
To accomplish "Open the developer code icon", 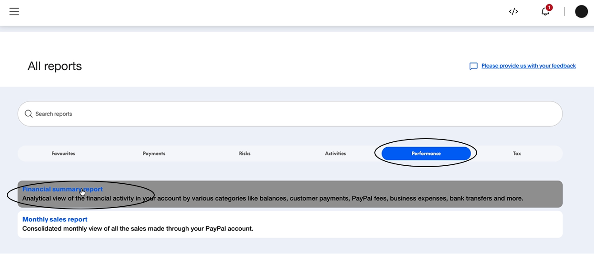I will [513, 12].
